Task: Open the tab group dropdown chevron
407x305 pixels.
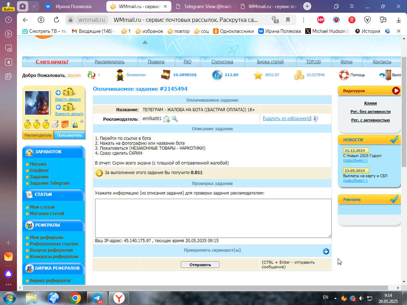Action: click(x=34, y=6)
